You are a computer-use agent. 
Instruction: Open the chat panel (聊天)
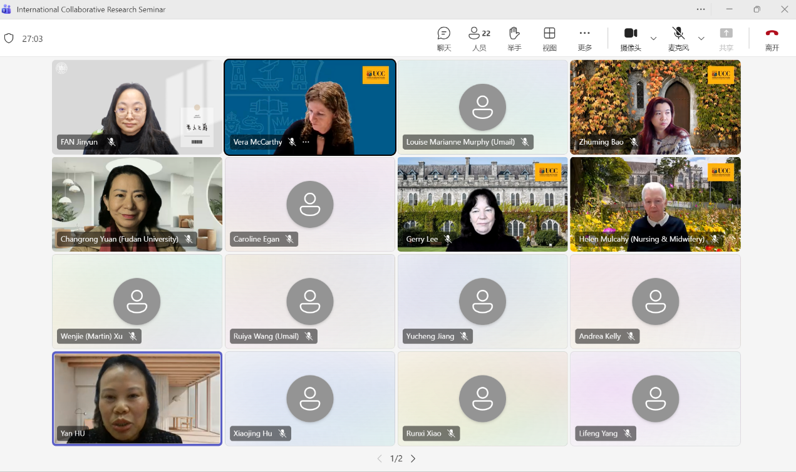(x=443, y=39)
